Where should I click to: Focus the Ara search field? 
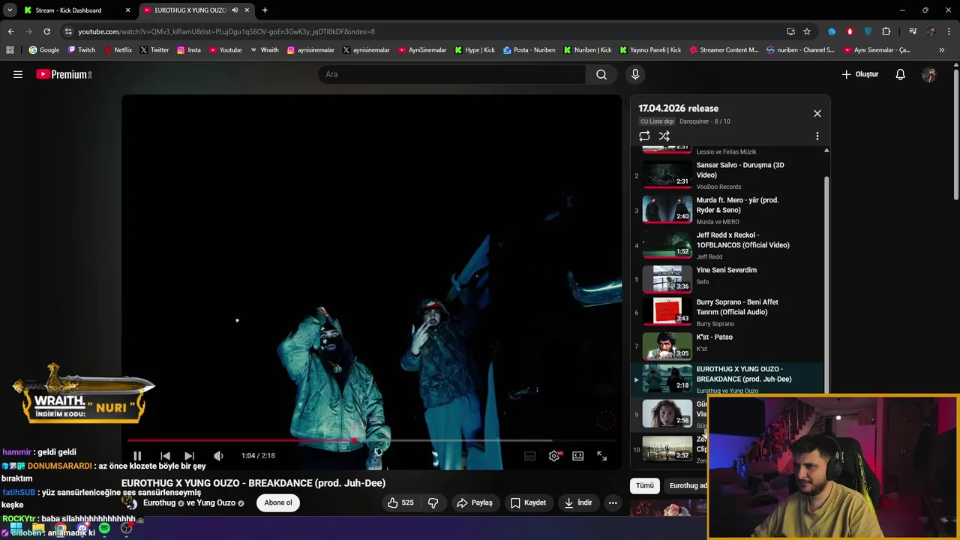click(x=452, y=74)
